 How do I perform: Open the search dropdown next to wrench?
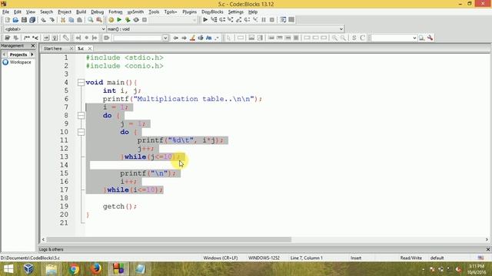414,38
